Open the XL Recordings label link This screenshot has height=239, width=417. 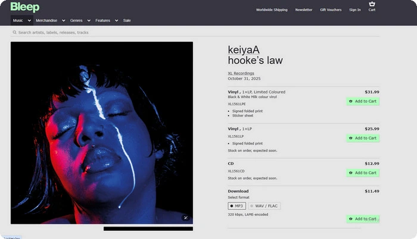tap(241, 73)
